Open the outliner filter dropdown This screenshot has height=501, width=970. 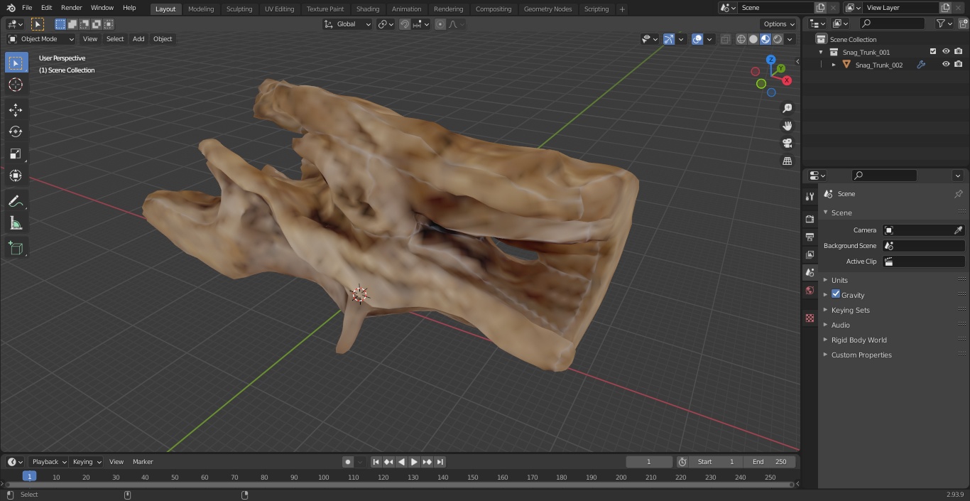(x=944, y=23)
